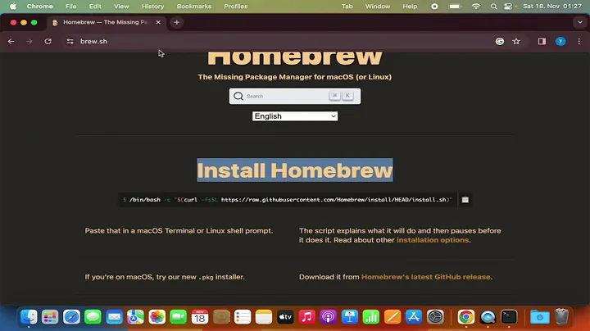Image resolution: width=590 pixels, height=331 pixels.
Task: Open Google Chrome from the Dock
Action: click(465, 317)
